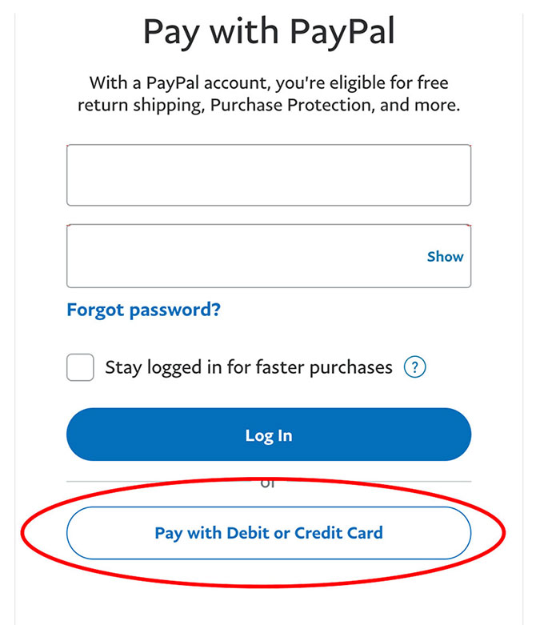Focus the email input field

pyautogui.click(x=269, y=175)
